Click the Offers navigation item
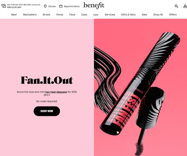The width and height of the screenshot is (187, 156). [x=173, y=15]
